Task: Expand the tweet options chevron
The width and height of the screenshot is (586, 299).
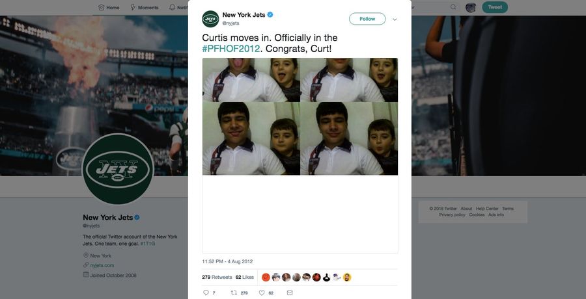Action: tap(395, 19)
